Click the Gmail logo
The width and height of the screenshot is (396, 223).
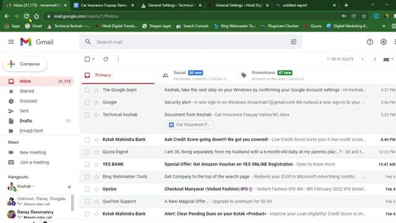(37, 42)
